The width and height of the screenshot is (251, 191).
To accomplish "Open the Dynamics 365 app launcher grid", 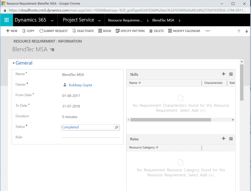I will pyautogui.click(x=6, y=20).
